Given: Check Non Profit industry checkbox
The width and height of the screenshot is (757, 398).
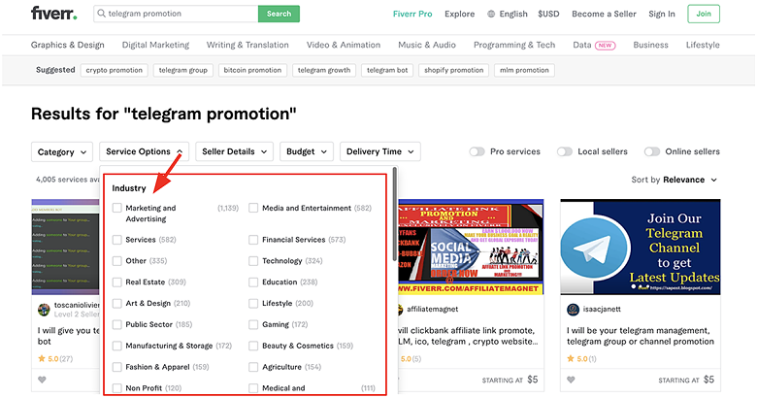Looking at the screenshot, I should point(116,388).
